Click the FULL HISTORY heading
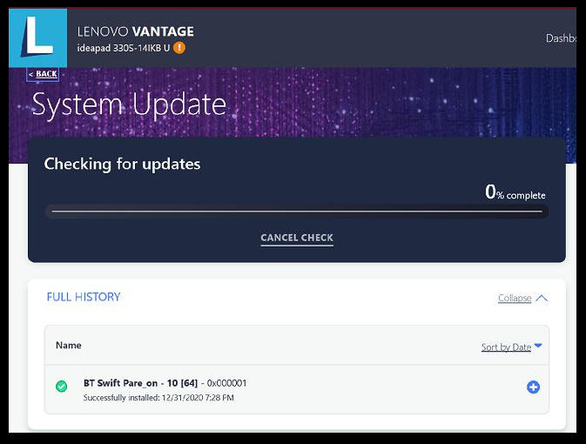 (84, 297)
